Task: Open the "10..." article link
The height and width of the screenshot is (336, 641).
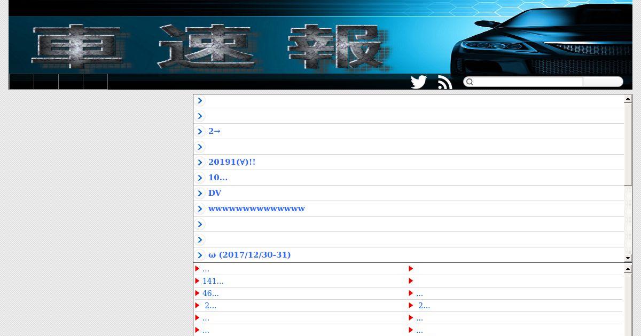Action: click(x=218, y=178)
